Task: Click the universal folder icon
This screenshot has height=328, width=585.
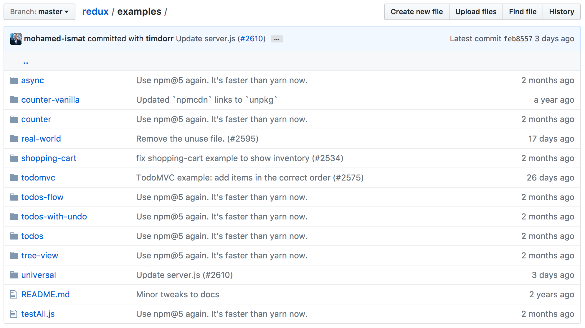Action: pos(14,275)
